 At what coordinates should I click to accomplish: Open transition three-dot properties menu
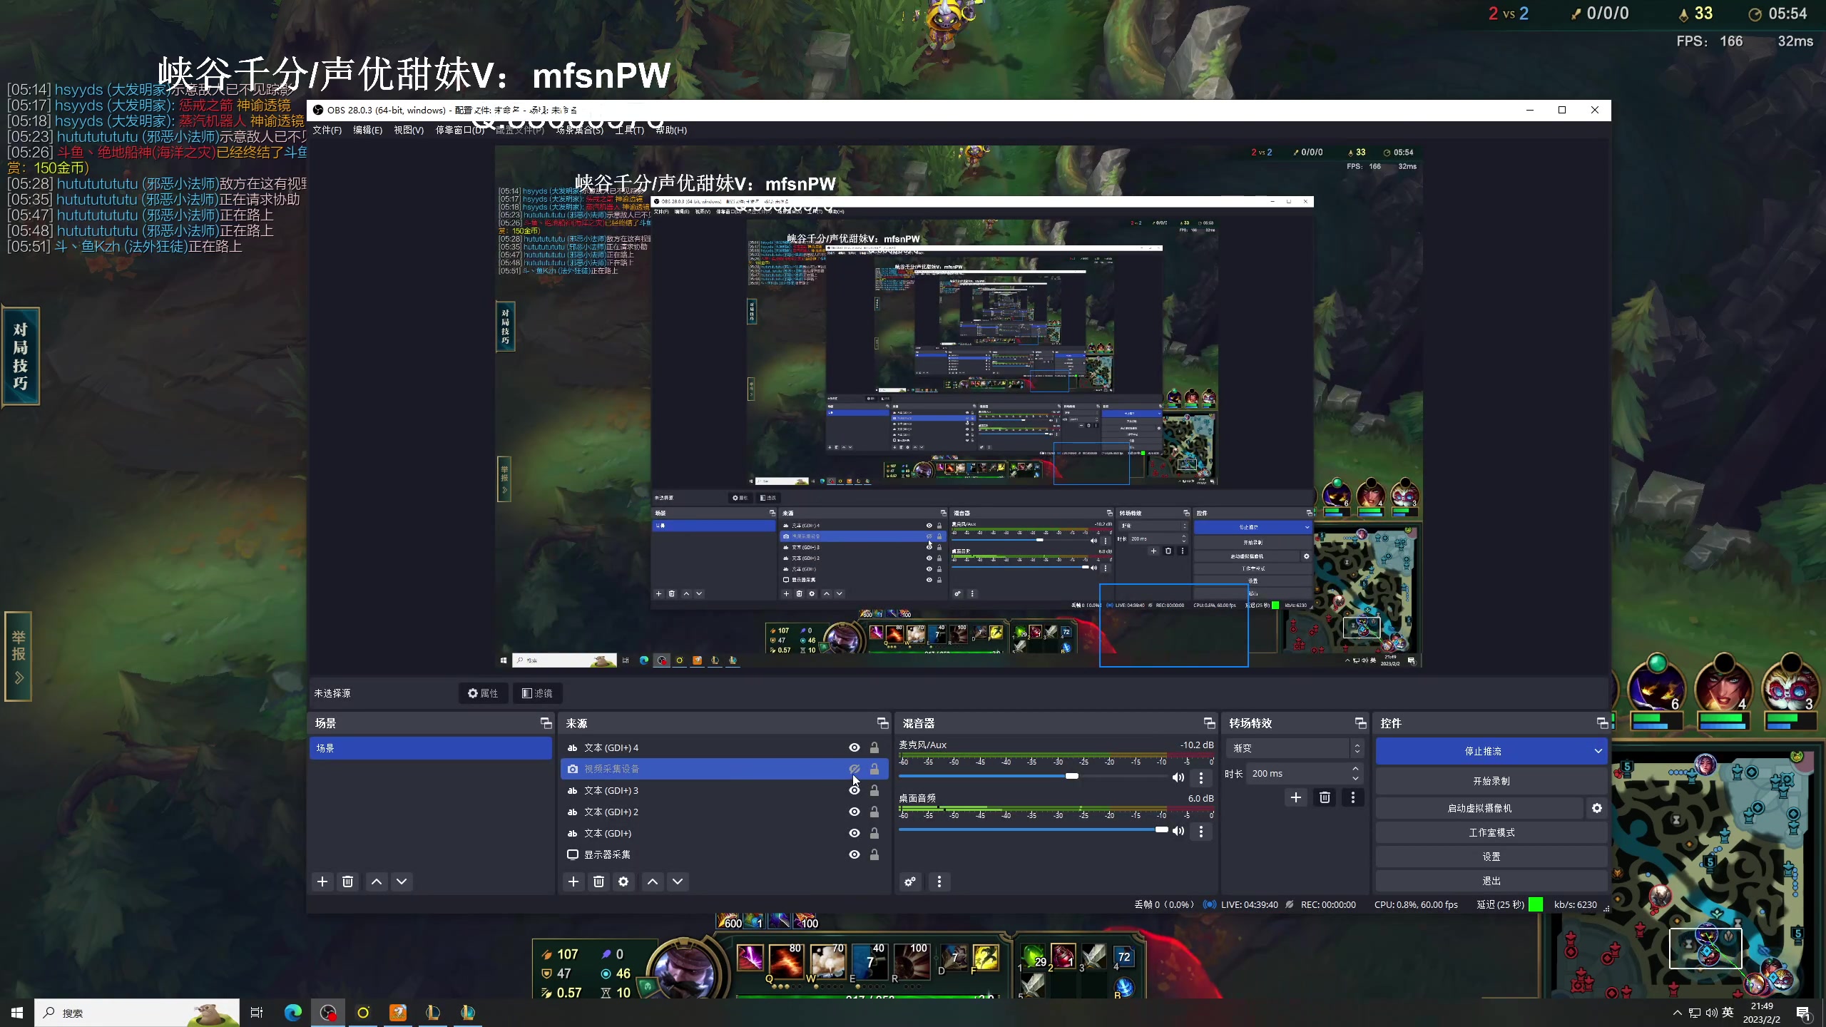point(1353,797)
